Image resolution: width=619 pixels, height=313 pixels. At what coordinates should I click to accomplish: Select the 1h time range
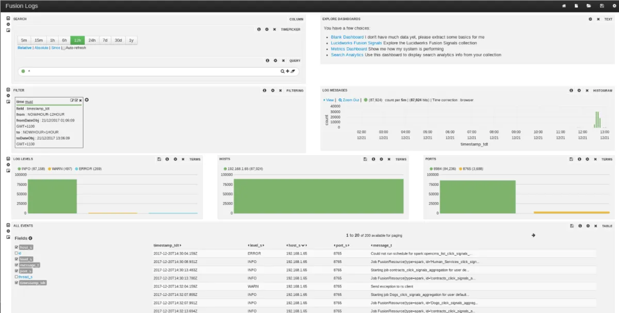click(x=52, y=40)
